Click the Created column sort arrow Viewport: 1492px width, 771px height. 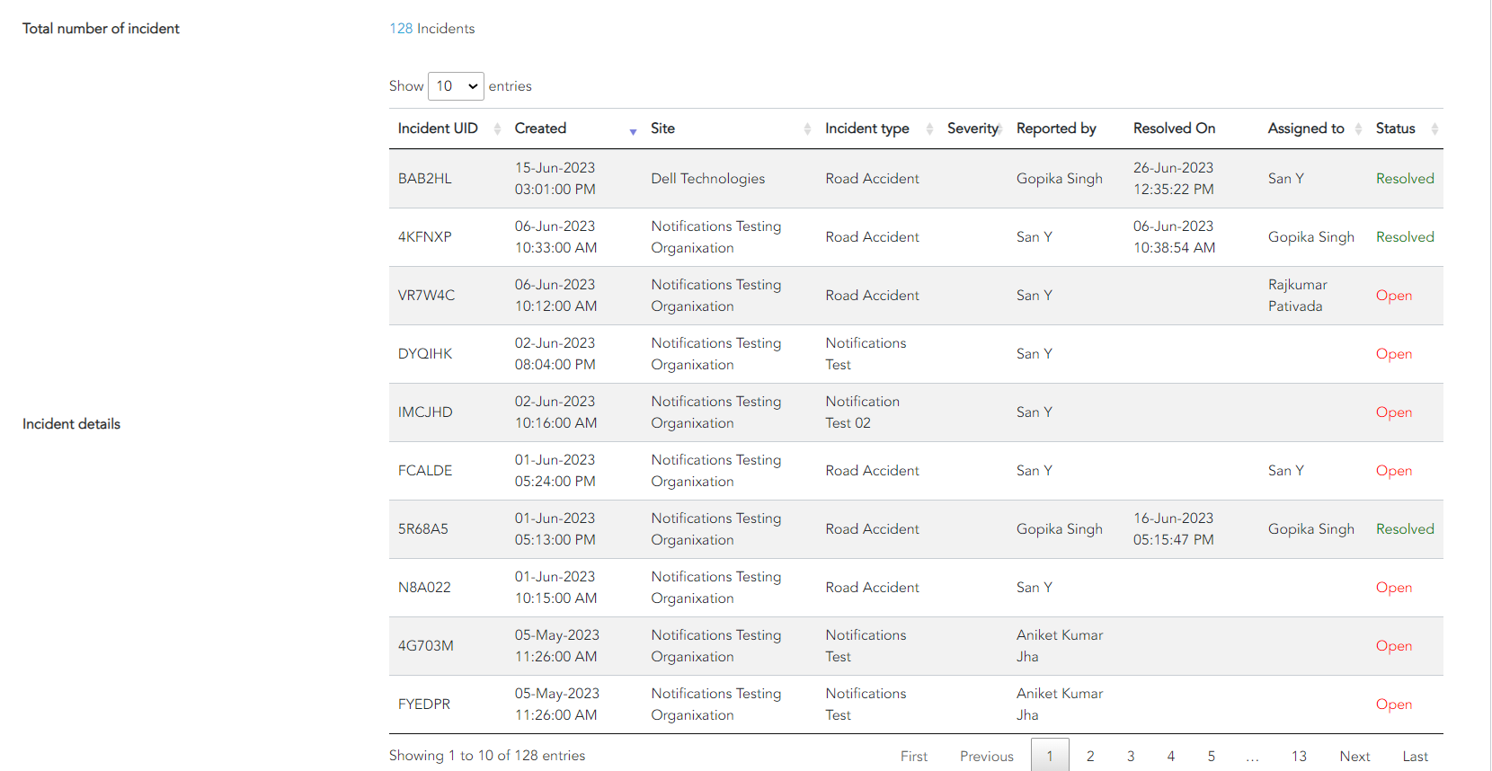click(633, 131)
